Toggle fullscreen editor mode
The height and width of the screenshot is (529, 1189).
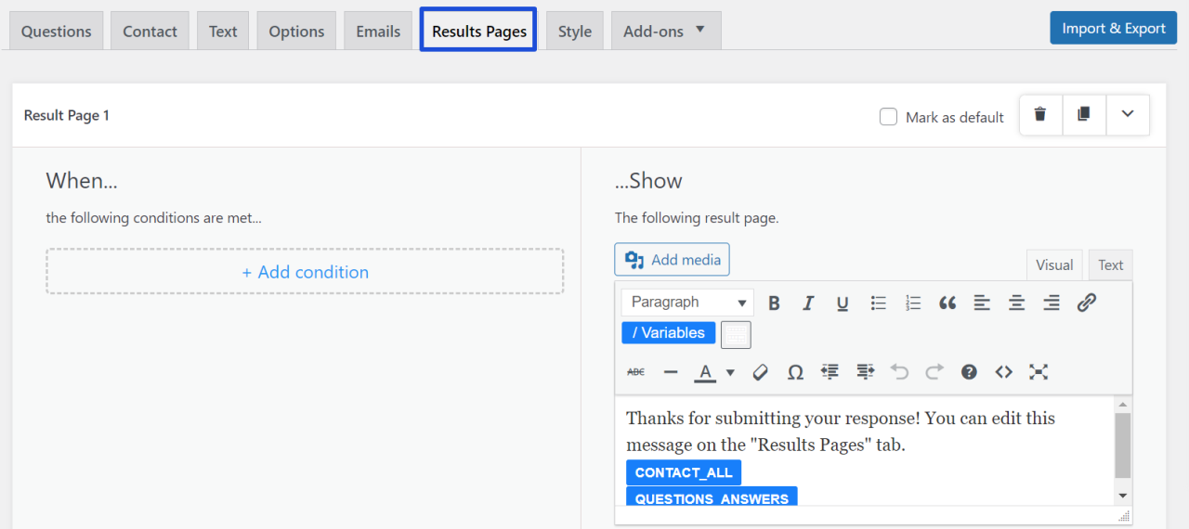[1039, 372]
